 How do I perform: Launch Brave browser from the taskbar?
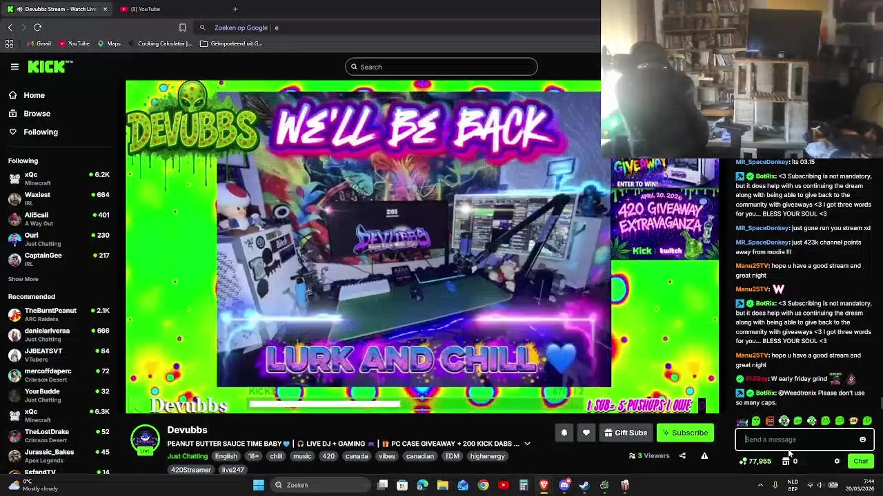point(544,485)
